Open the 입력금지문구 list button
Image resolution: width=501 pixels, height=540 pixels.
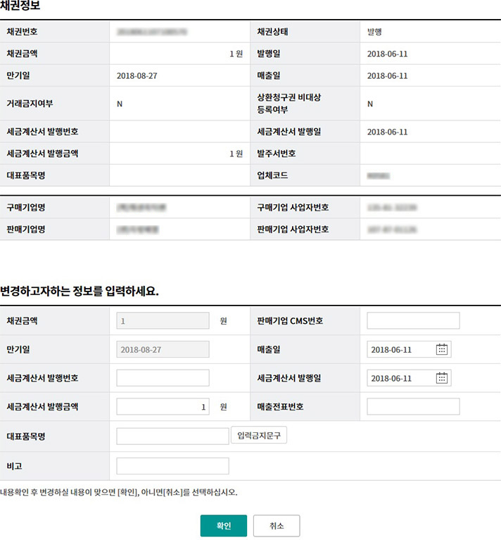259,436
